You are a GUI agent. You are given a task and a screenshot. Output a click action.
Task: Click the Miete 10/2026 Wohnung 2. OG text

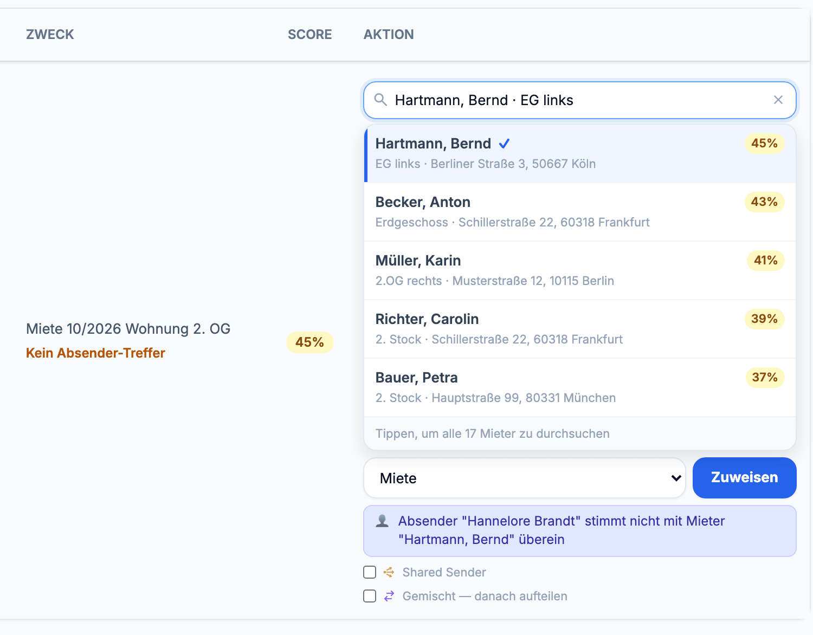pos(128,329)
